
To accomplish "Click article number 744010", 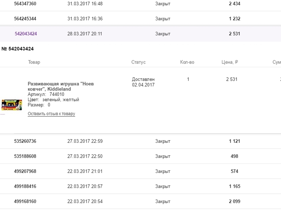I will [57, 94].
